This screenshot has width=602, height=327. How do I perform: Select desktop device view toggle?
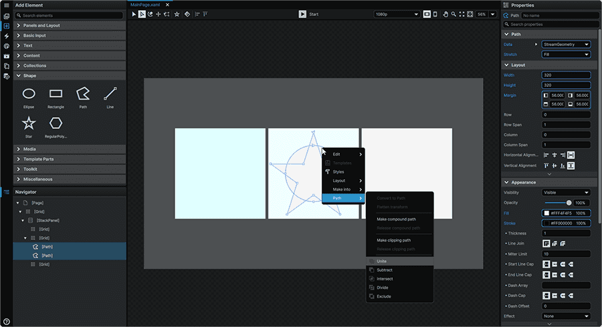[427, 14]
